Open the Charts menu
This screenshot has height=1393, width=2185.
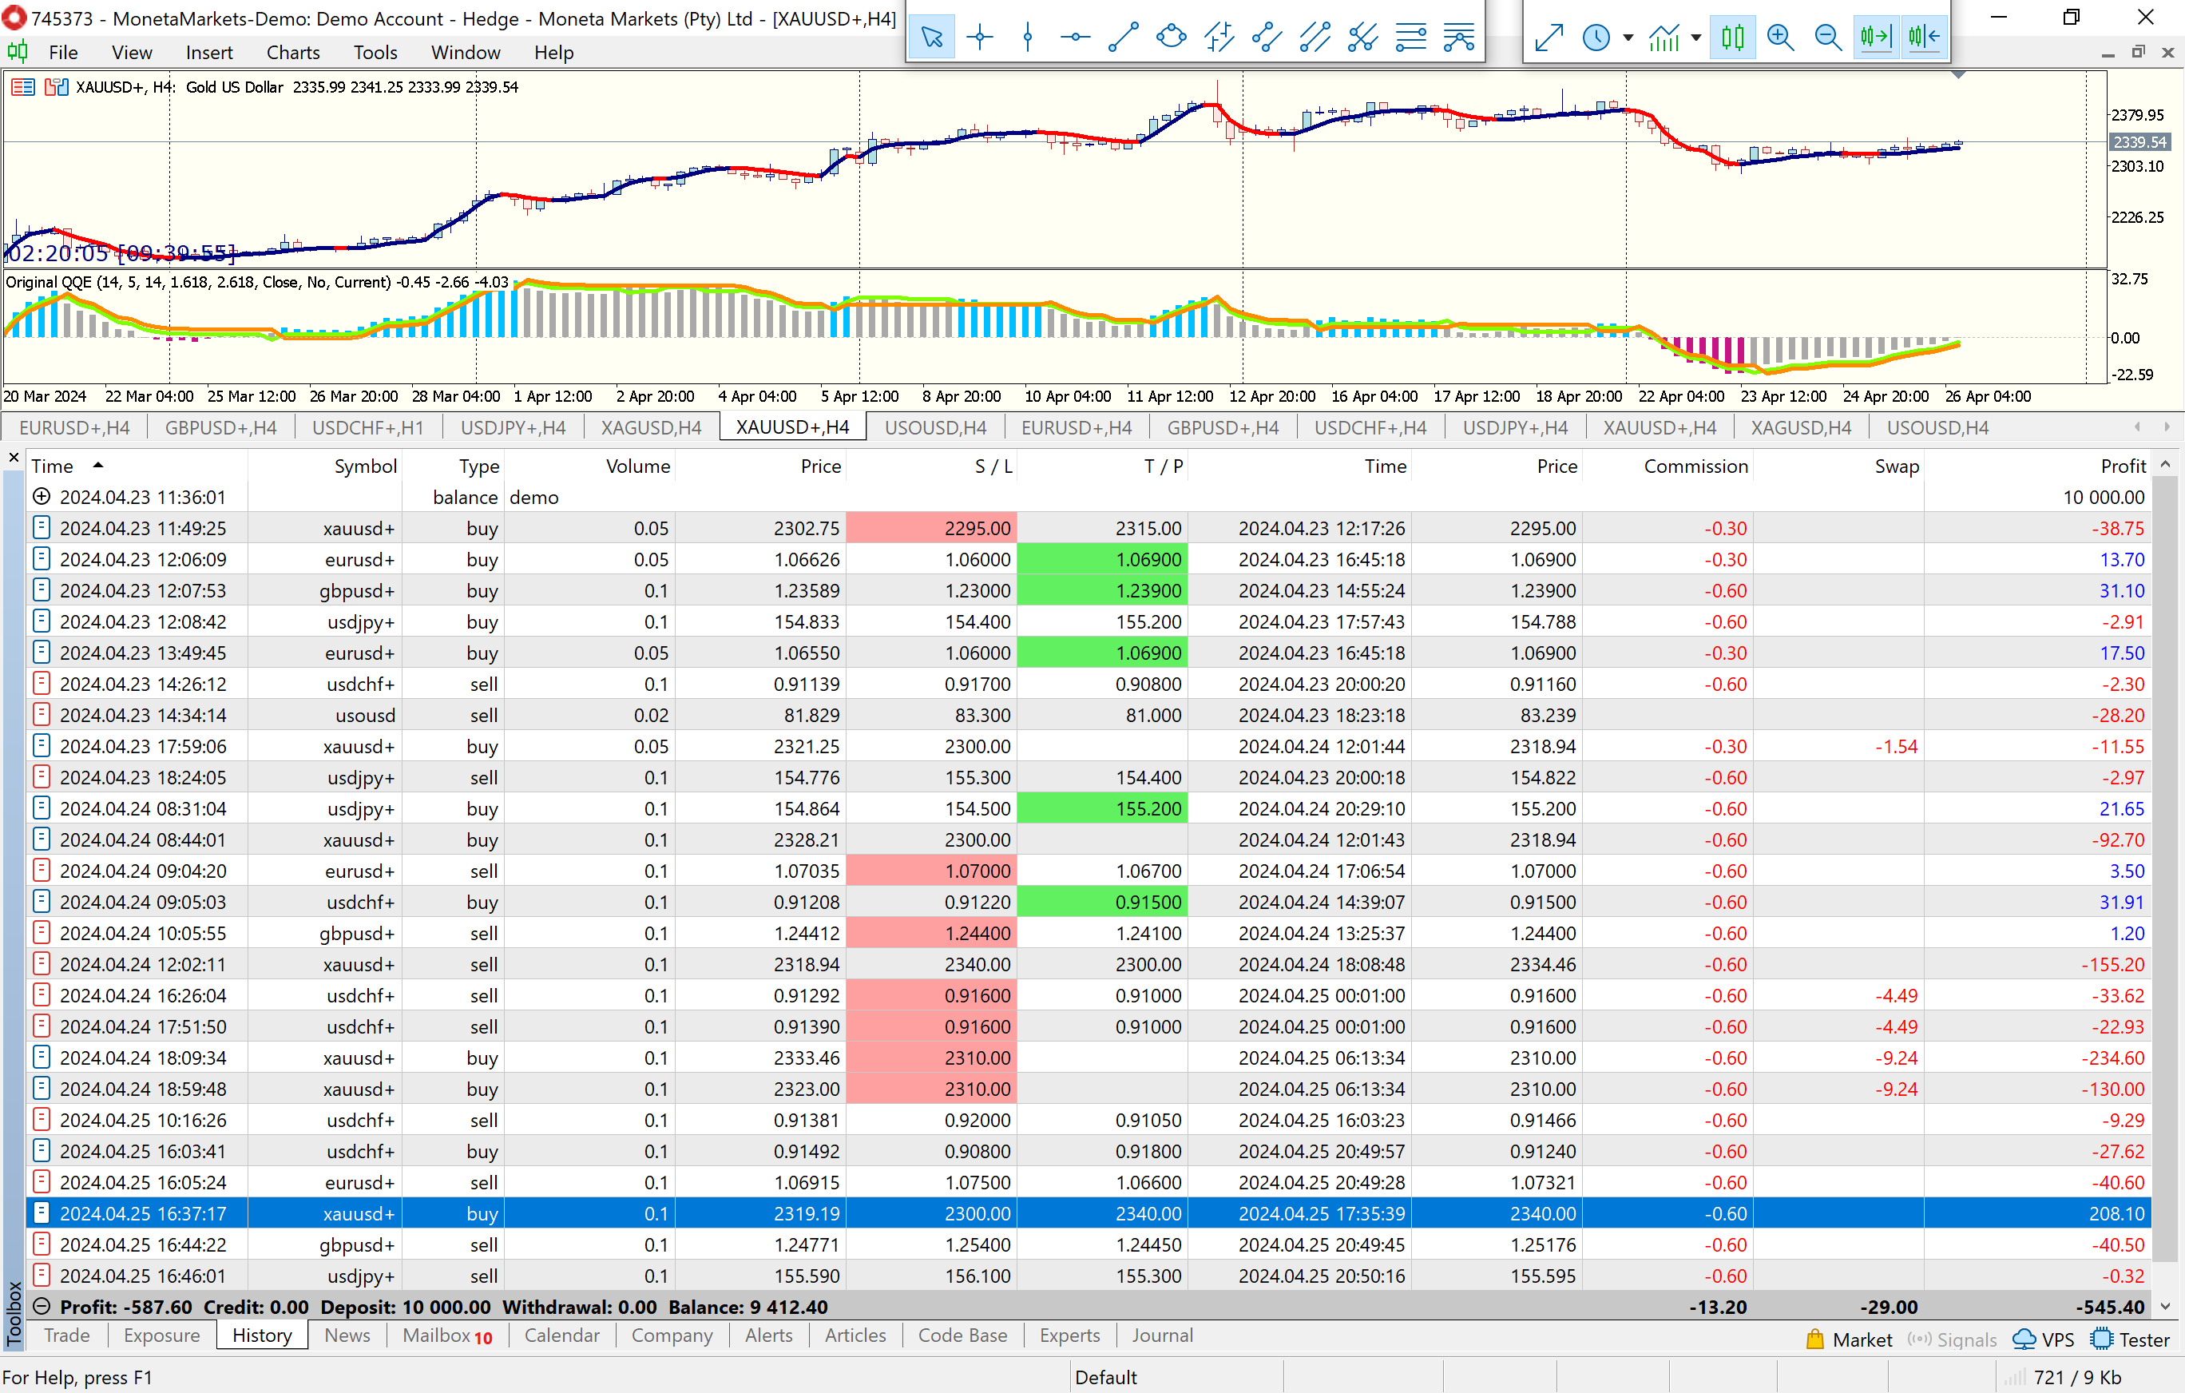click(292, 53)
